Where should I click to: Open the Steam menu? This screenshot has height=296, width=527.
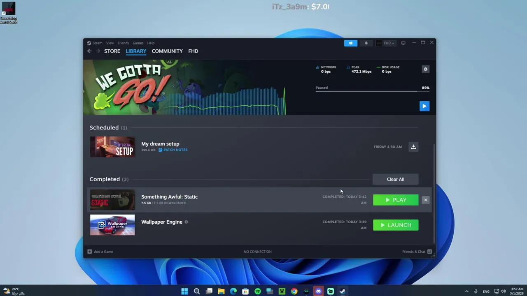[x=95, y=43]
